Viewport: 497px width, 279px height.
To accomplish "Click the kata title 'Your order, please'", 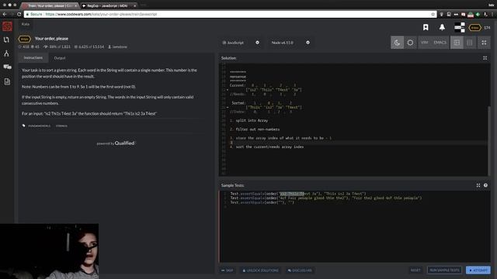I will coord(51,39).
